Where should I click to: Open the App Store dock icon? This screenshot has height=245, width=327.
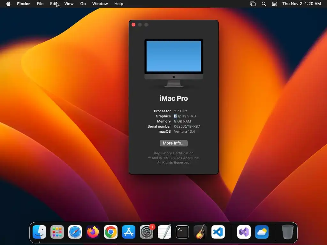129,232
